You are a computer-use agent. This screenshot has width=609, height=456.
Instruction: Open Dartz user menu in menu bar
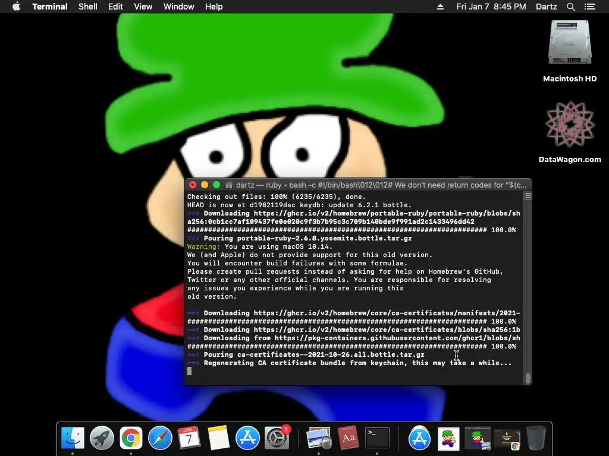[546, 7]
